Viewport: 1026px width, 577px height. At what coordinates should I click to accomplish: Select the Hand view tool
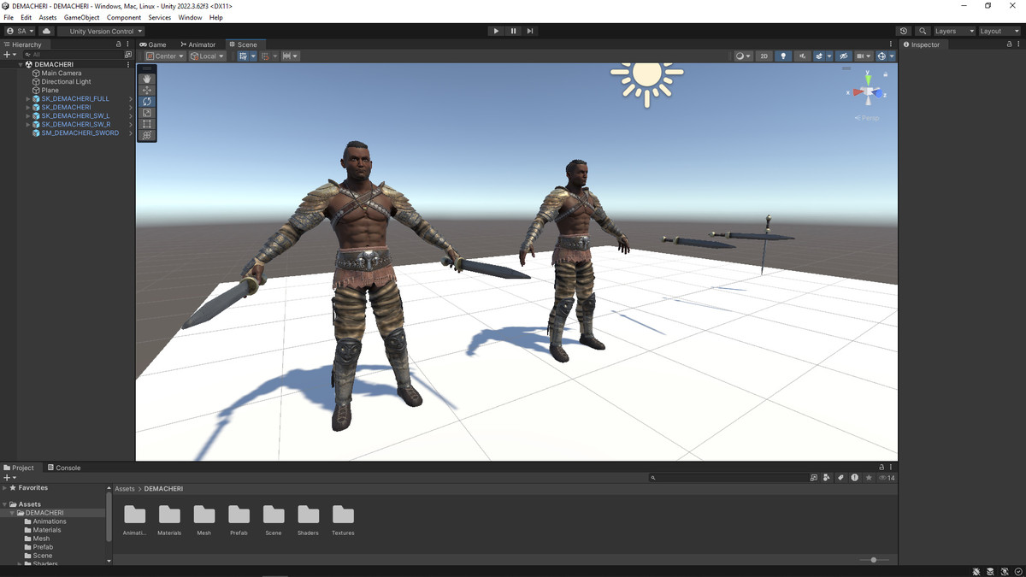pyautogui.click(x=147, y=79)
